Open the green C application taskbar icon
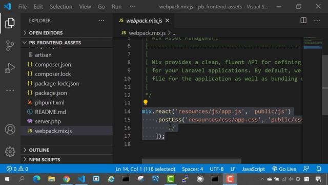This screenshot has height=185, width=328. click(170, 179)
